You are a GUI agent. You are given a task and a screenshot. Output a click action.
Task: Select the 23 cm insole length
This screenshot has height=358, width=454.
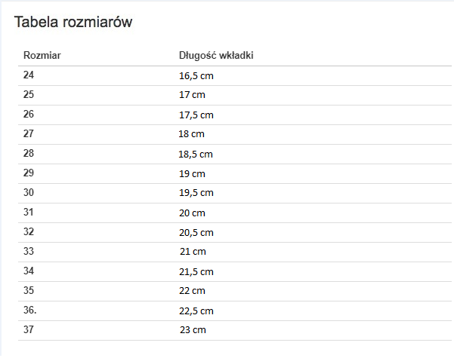pos(193,330)
